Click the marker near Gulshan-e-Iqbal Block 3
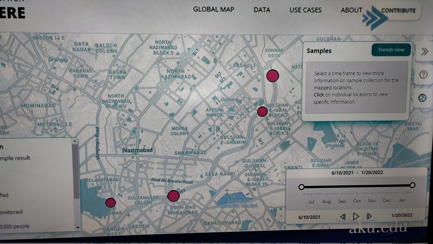 [262, 112]
